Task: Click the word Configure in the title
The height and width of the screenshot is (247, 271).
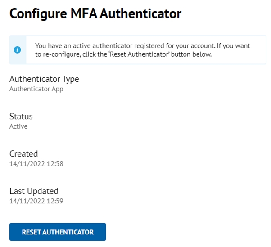Action: pos(37,13)
